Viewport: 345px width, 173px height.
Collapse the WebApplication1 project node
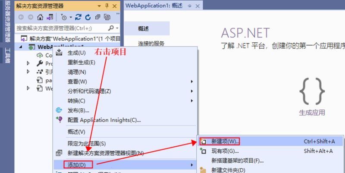[x=21, y=47]
